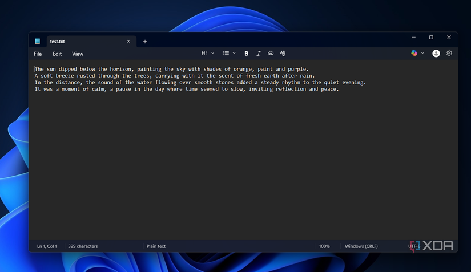
Task: Click the empty text editor area below the text
Action: coord(243,165)
